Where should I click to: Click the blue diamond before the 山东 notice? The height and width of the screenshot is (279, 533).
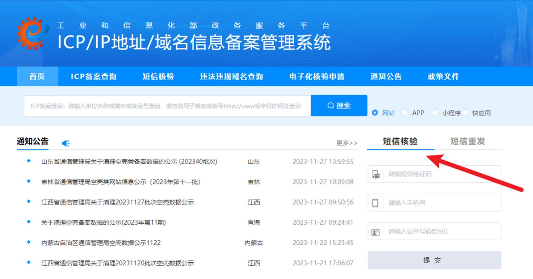pos(28,161)
